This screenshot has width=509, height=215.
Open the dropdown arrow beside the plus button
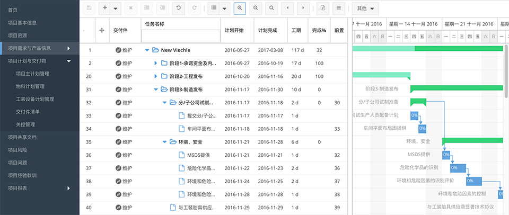116,8
